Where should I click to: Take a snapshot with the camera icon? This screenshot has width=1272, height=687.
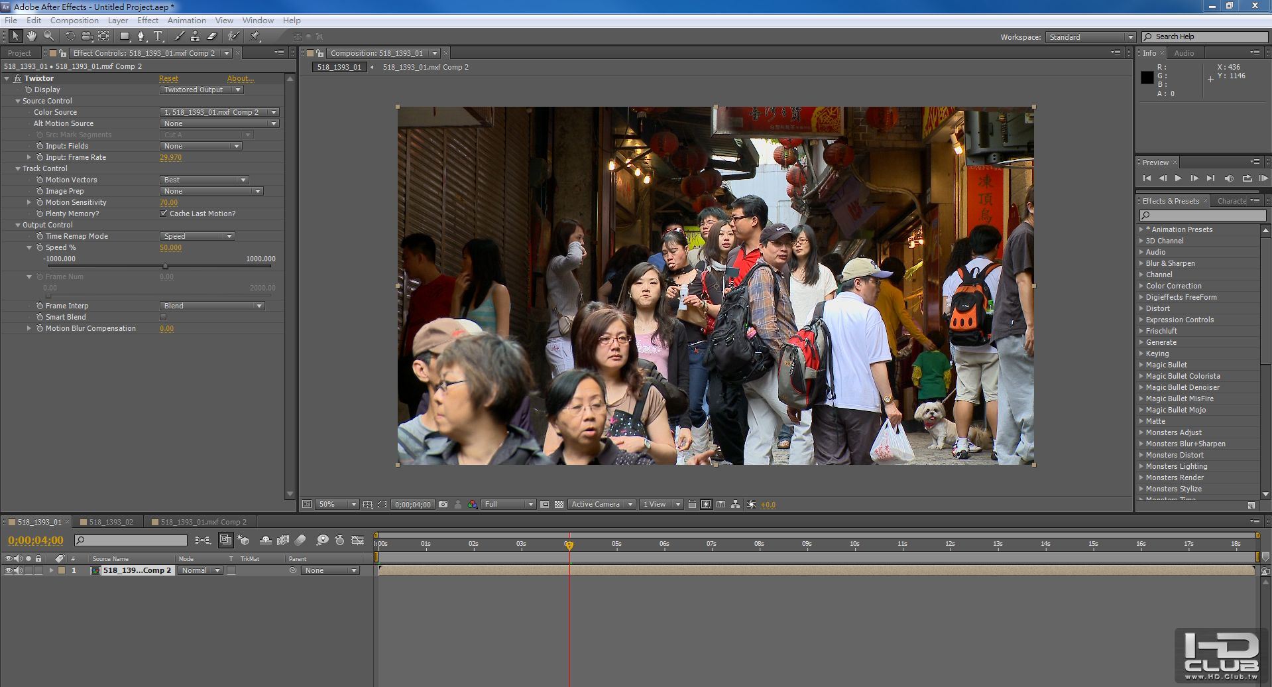click(443, 505)
